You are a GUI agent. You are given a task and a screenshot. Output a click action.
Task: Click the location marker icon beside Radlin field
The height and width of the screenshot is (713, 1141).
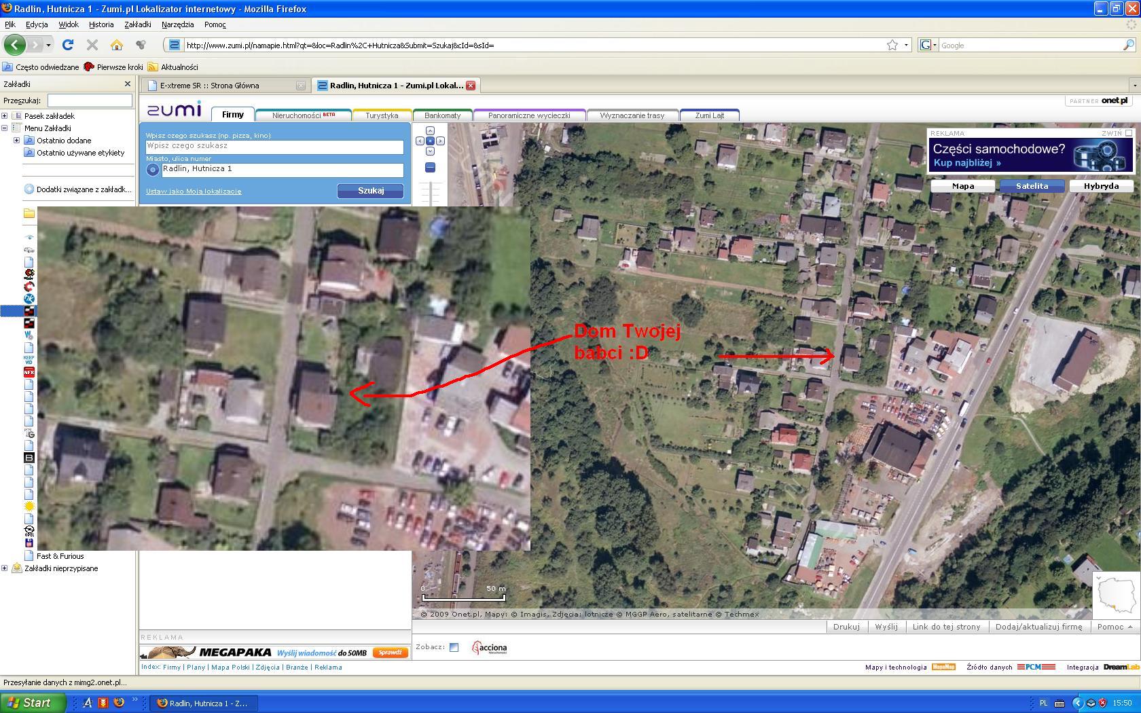coord(152,170)
